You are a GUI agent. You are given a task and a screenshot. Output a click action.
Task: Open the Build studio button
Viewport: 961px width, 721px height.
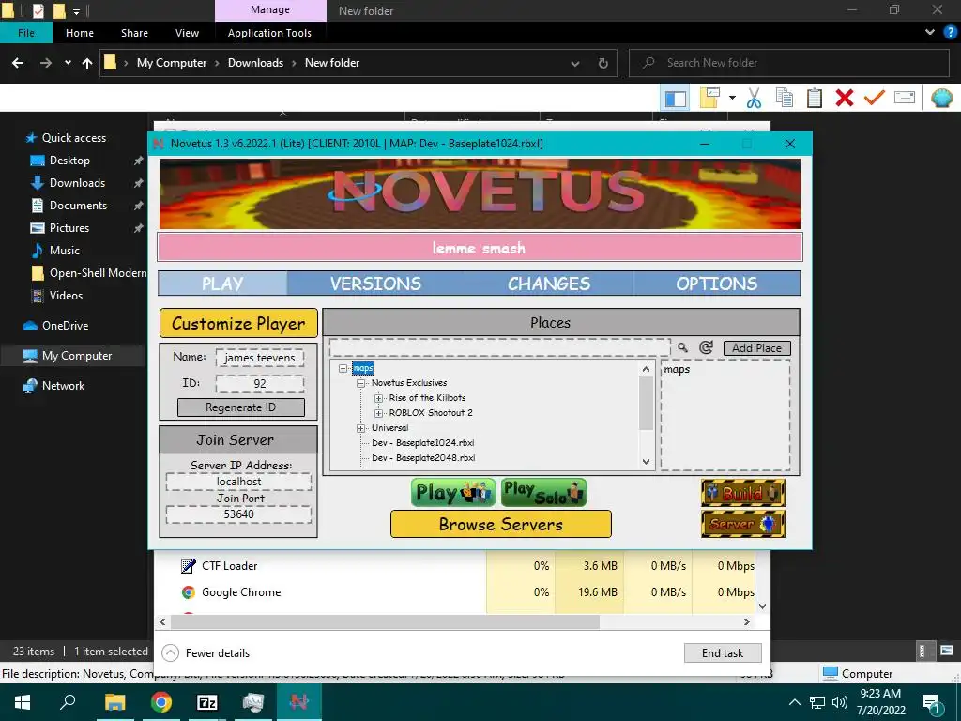[x=743, y=493]
